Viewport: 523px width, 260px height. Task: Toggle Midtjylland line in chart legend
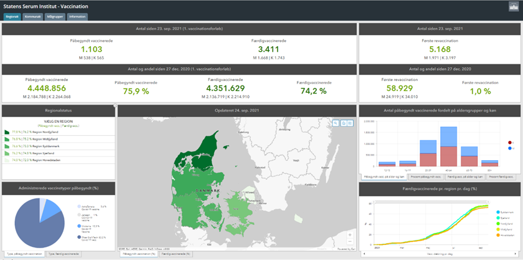(506, 230)
